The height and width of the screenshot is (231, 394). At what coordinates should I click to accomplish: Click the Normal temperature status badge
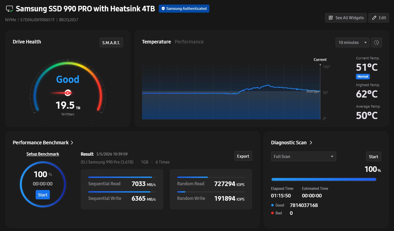point(363,77)
